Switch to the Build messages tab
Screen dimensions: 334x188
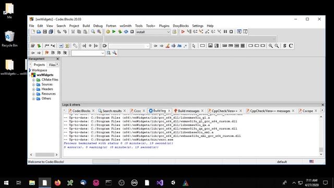[188, 111]
